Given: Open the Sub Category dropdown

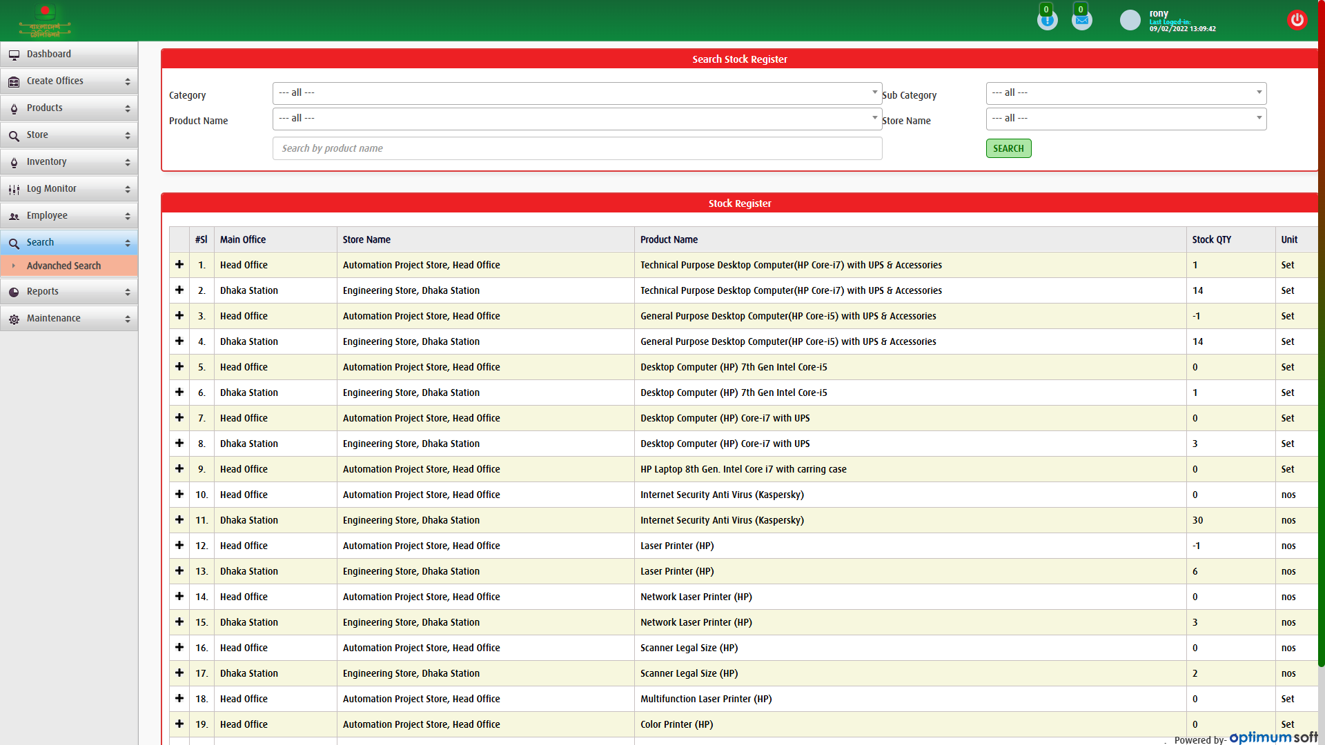Looking at the screenshot, I should click(1126, 93).
